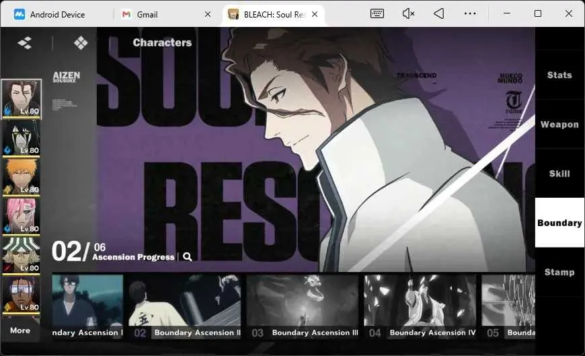Screen dimensions: 585x356
Task: Click the AIZEN SOUSUKE name text
Action: 67,77
